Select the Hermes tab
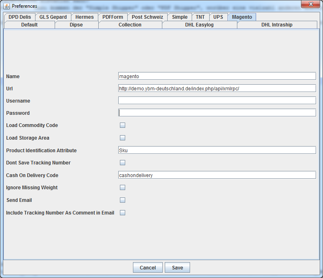The height and width of the screenshot is (278, 323). pyautogui.click(x=84, y=17)
